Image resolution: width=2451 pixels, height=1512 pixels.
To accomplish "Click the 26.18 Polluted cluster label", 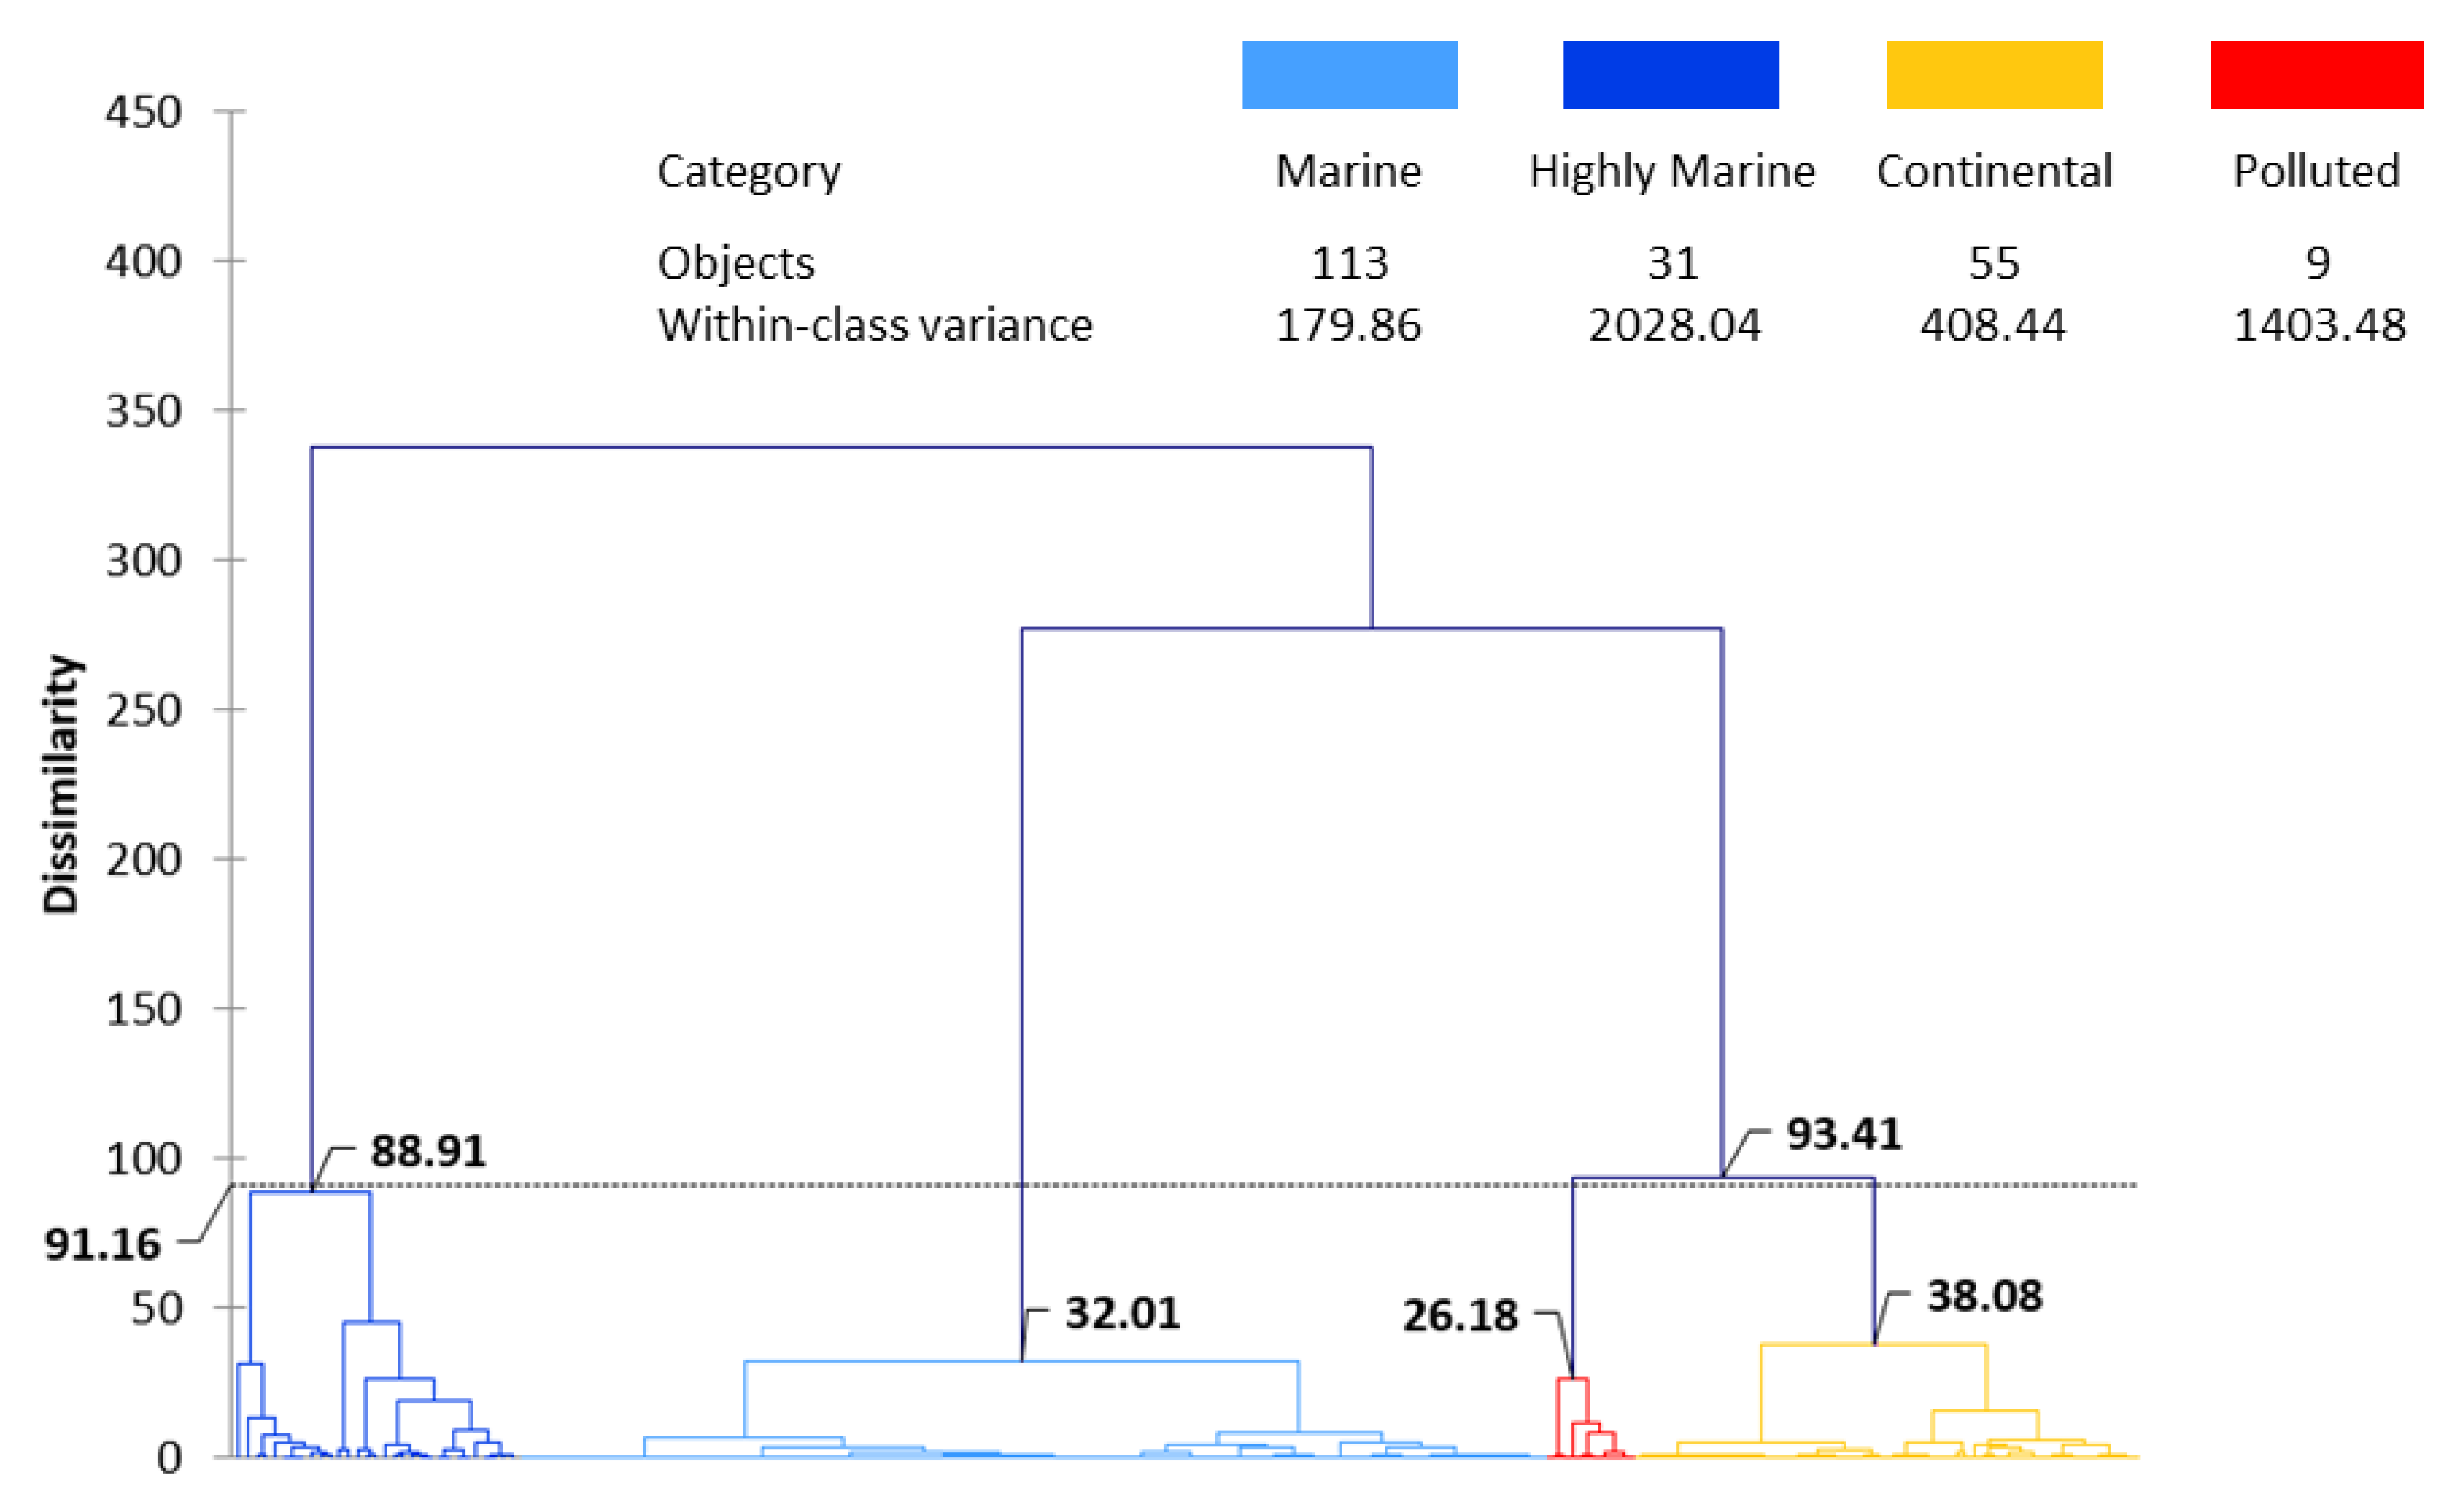I will point(1459,1315).
